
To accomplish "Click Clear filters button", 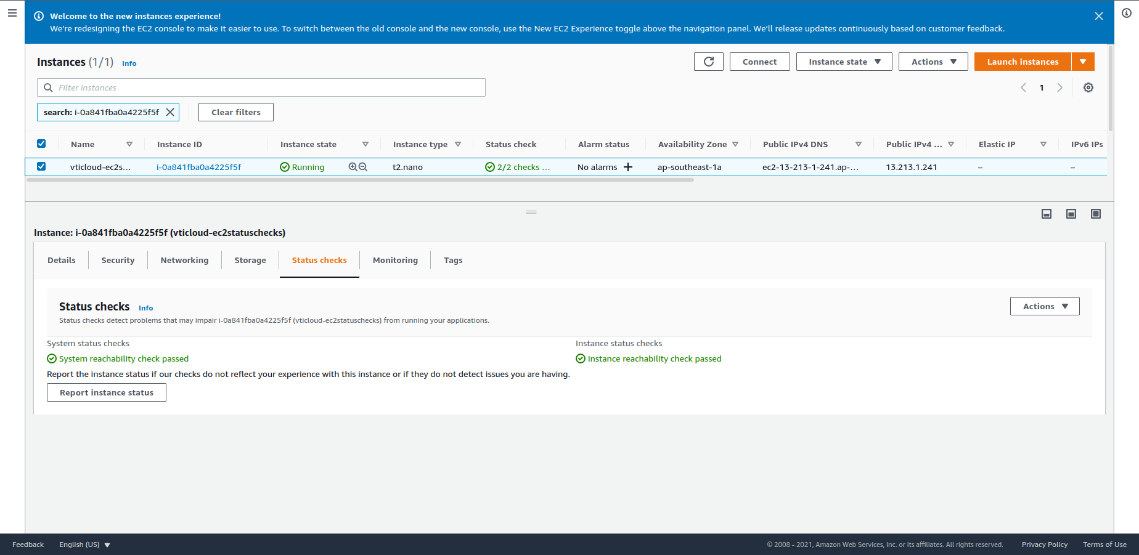I will click(236, 112).
